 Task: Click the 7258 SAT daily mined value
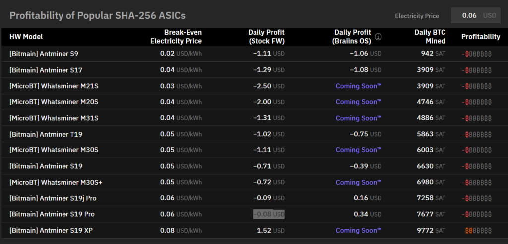(431, 198)
